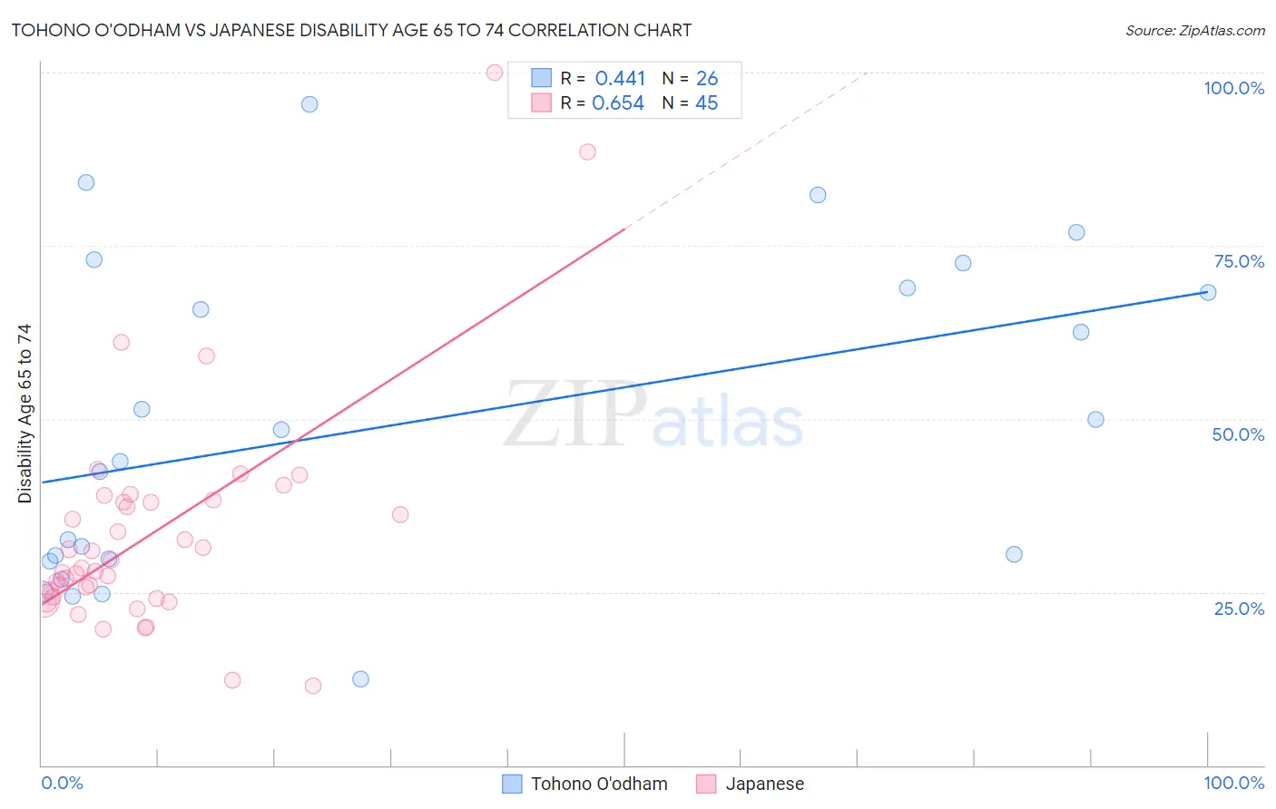Click the N = 45 value in legend

click(x=690, y=103)
